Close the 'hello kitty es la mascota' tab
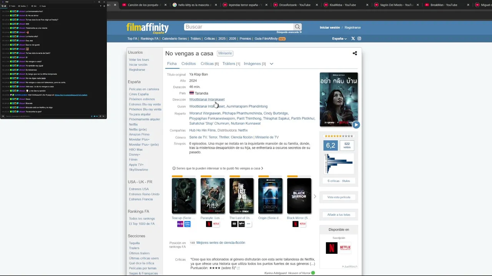 [x=216, y=5]
